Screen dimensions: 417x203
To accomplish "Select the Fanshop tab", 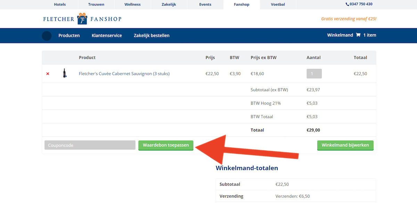I will [x=242, y=5].
